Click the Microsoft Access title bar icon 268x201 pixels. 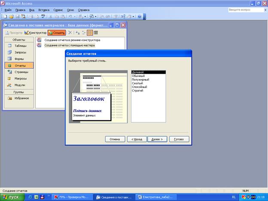(x=3, y=3)
